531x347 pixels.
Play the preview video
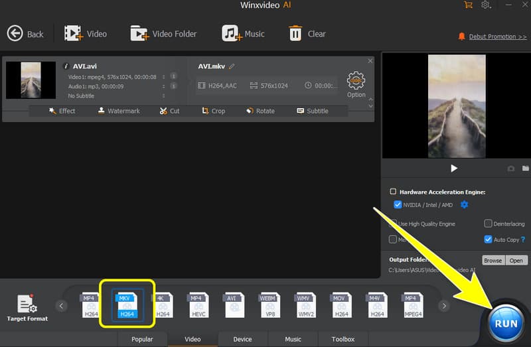(x=454, y=169)
